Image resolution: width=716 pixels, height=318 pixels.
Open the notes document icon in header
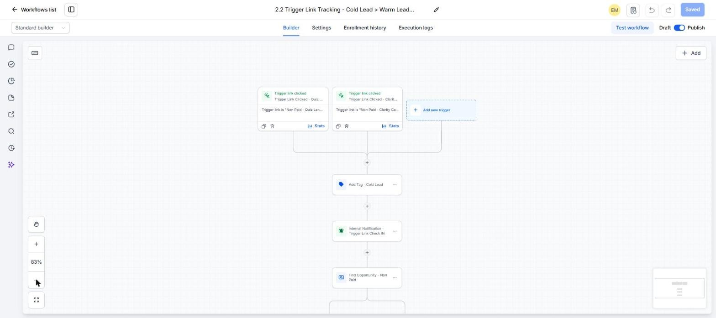[633, 10]
